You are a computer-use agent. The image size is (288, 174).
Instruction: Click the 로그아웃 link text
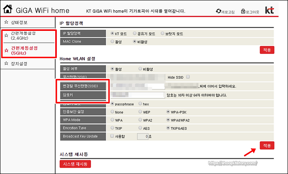(252, 12)
